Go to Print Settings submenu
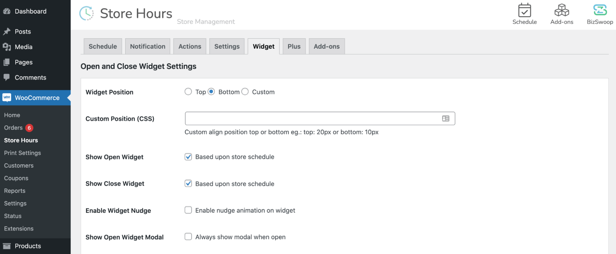 pos(22,153)
